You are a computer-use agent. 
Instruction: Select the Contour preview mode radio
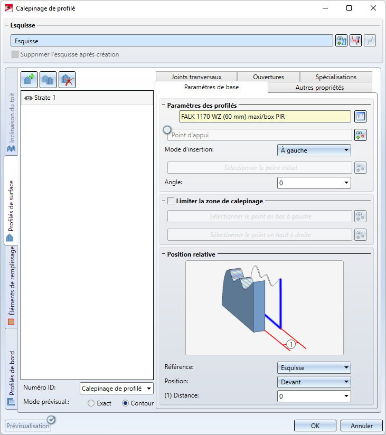point(125,403)
